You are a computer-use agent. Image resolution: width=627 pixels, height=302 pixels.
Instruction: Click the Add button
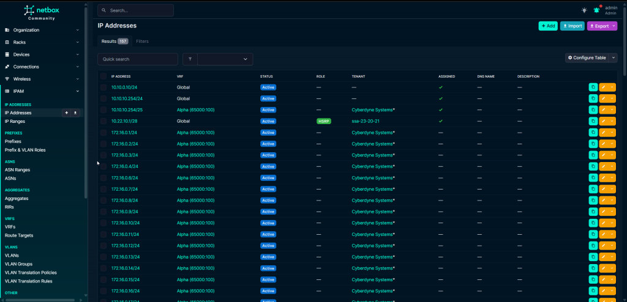pos(547,26)
